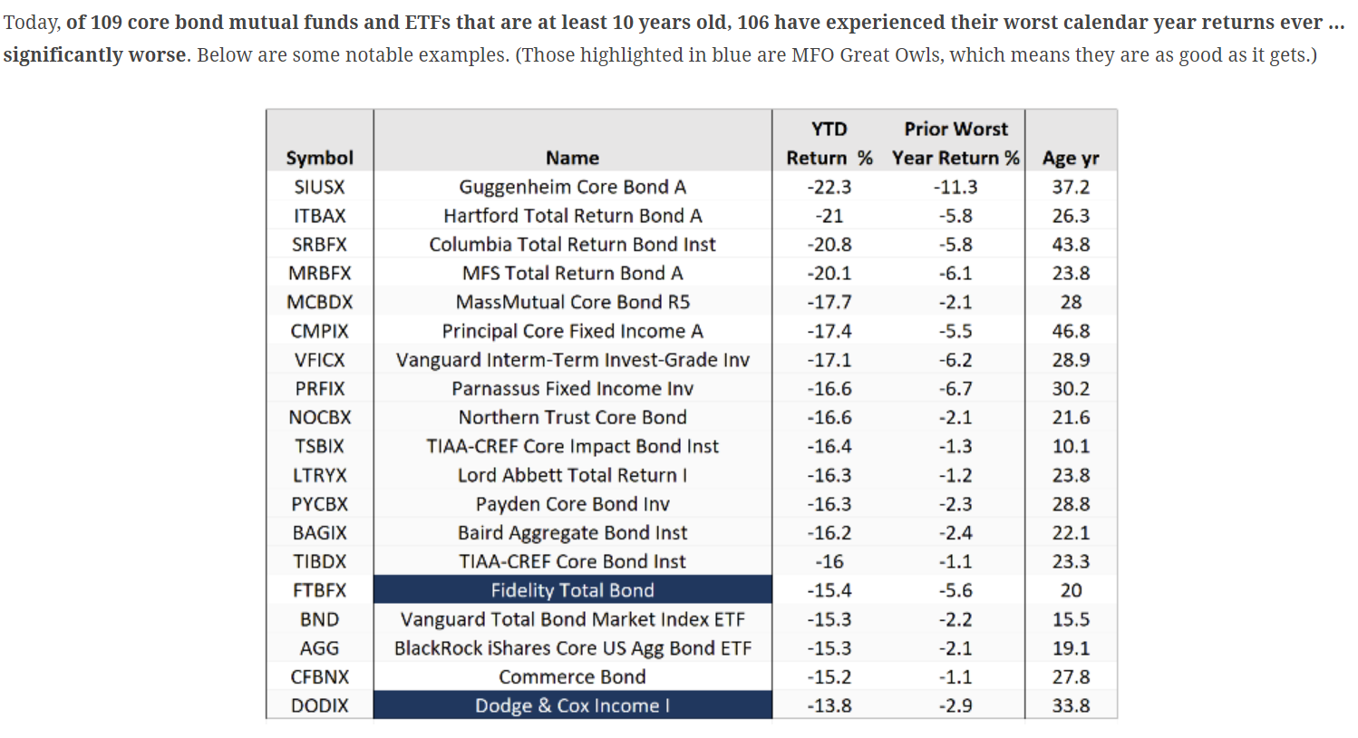The width and height of the screenshot is (1358, 738).
Task: Click the bold "significantly worse" text
Action: 94,55
